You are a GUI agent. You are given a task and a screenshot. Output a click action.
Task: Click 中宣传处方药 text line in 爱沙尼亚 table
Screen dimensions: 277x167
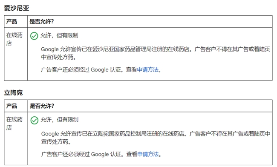click(58, 57)
